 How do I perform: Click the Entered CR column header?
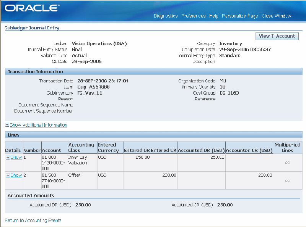point(164,150)
